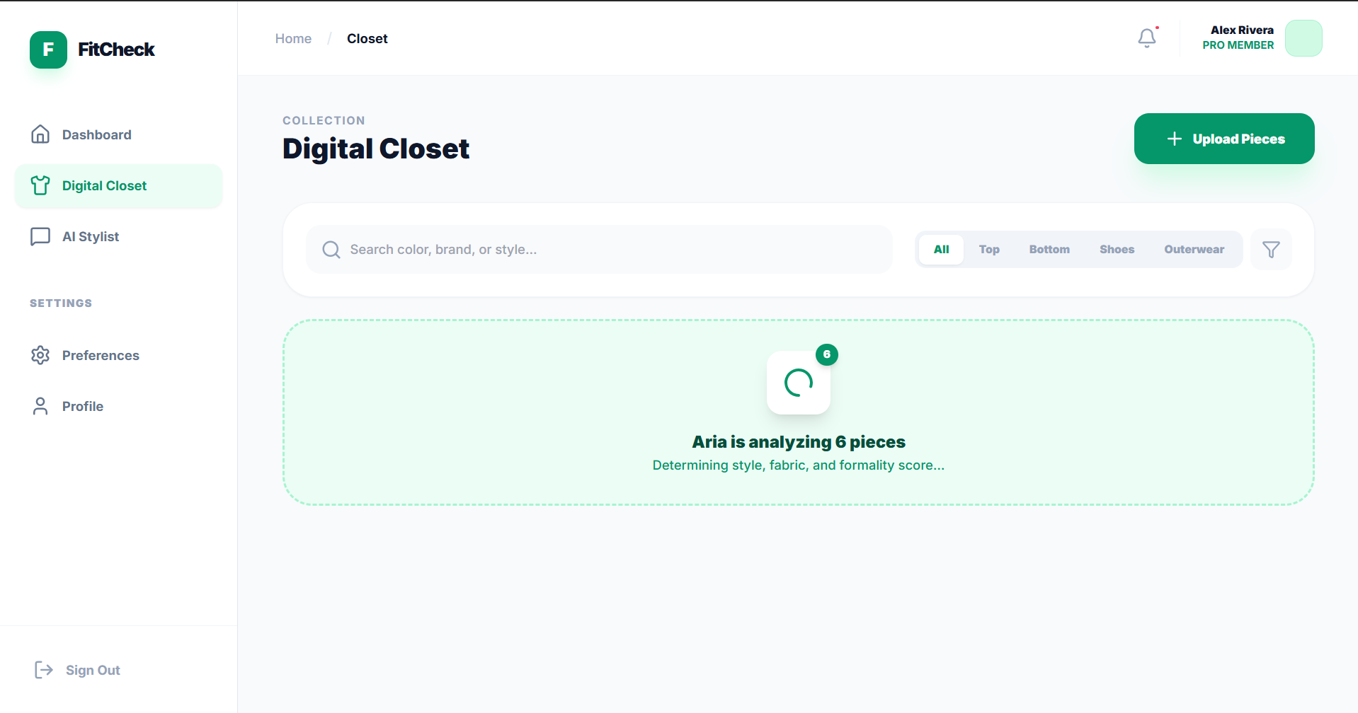Click the Upload Pieces button

(x=1224, y=139)
